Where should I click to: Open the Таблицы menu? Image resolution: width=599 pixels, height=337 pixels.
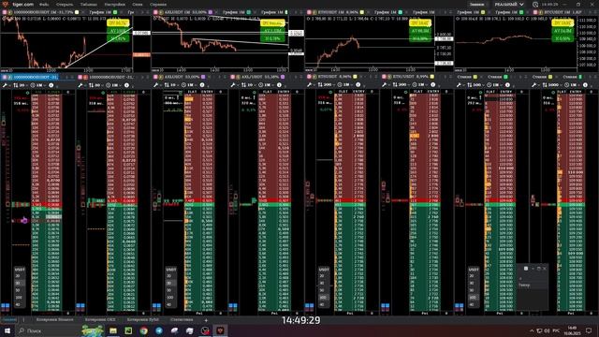[89, 5]
